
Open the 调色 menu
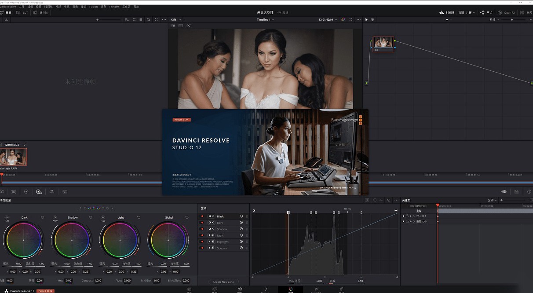[103, 7]
